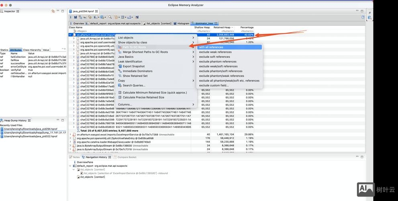Sort by the Retained Heap column header

point(224,27)
